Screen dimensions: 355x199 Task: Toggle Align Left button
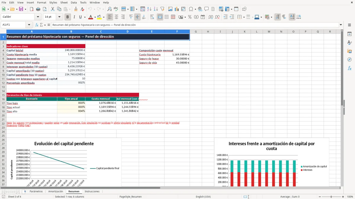tap(110, 17)
